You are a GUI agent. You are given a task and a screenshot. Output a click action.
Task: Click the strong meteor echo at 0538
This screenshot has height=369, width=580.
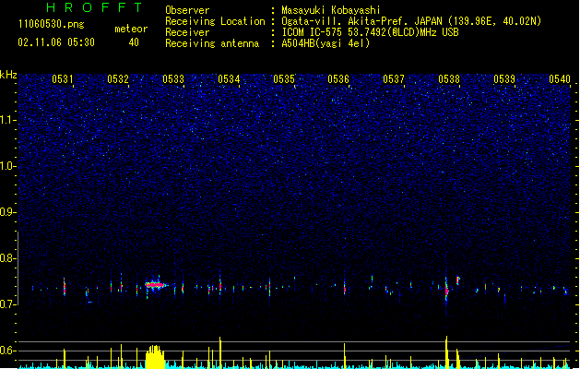click(x=447, y=291)
